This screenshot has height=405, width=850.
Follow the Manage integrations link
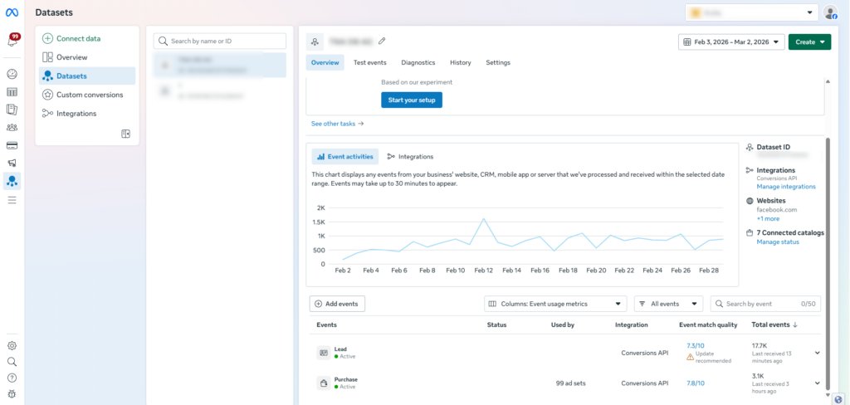(x=785, y=187)
